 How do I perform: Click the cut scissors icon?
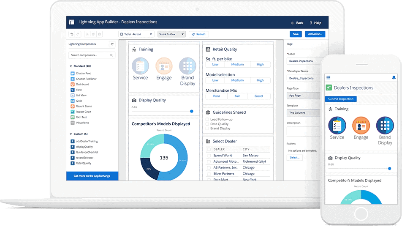[x=87, y=34]
